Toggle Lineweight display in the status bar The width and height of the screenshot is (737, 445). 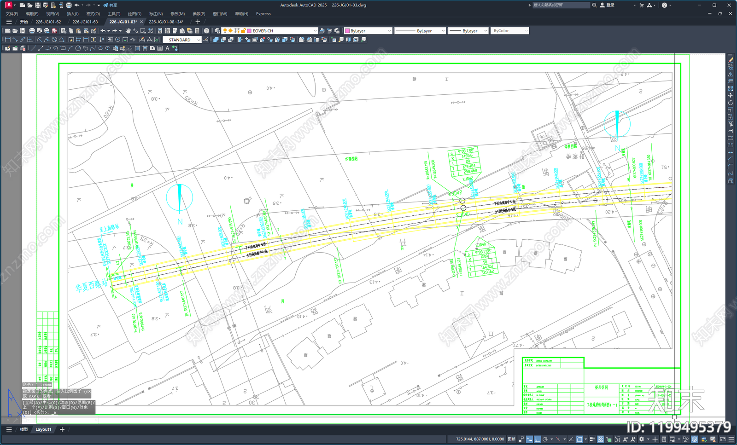593,439
